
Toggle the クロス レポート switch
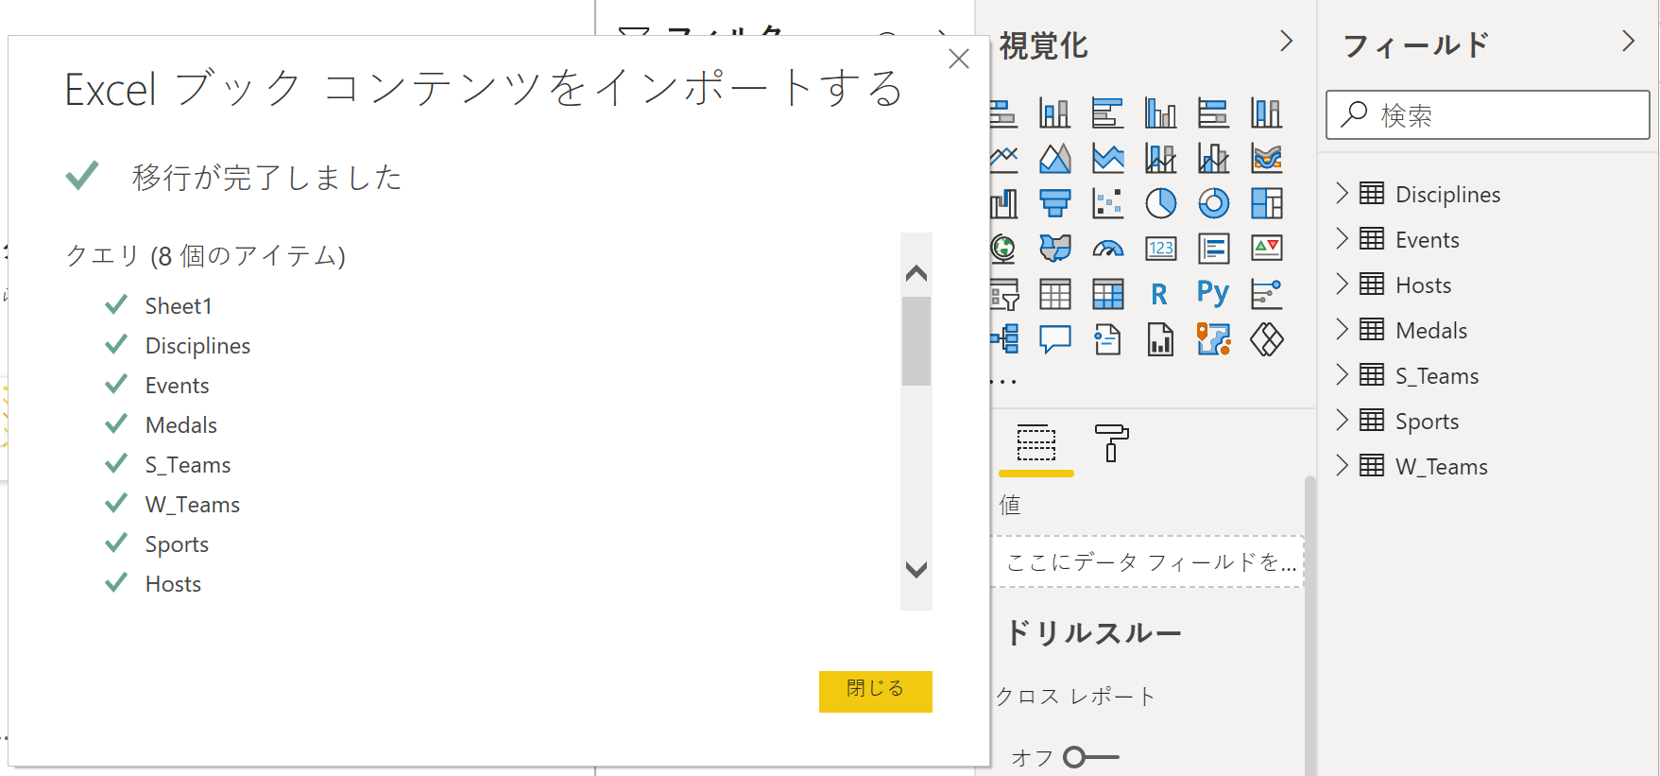coord(1091,757)
